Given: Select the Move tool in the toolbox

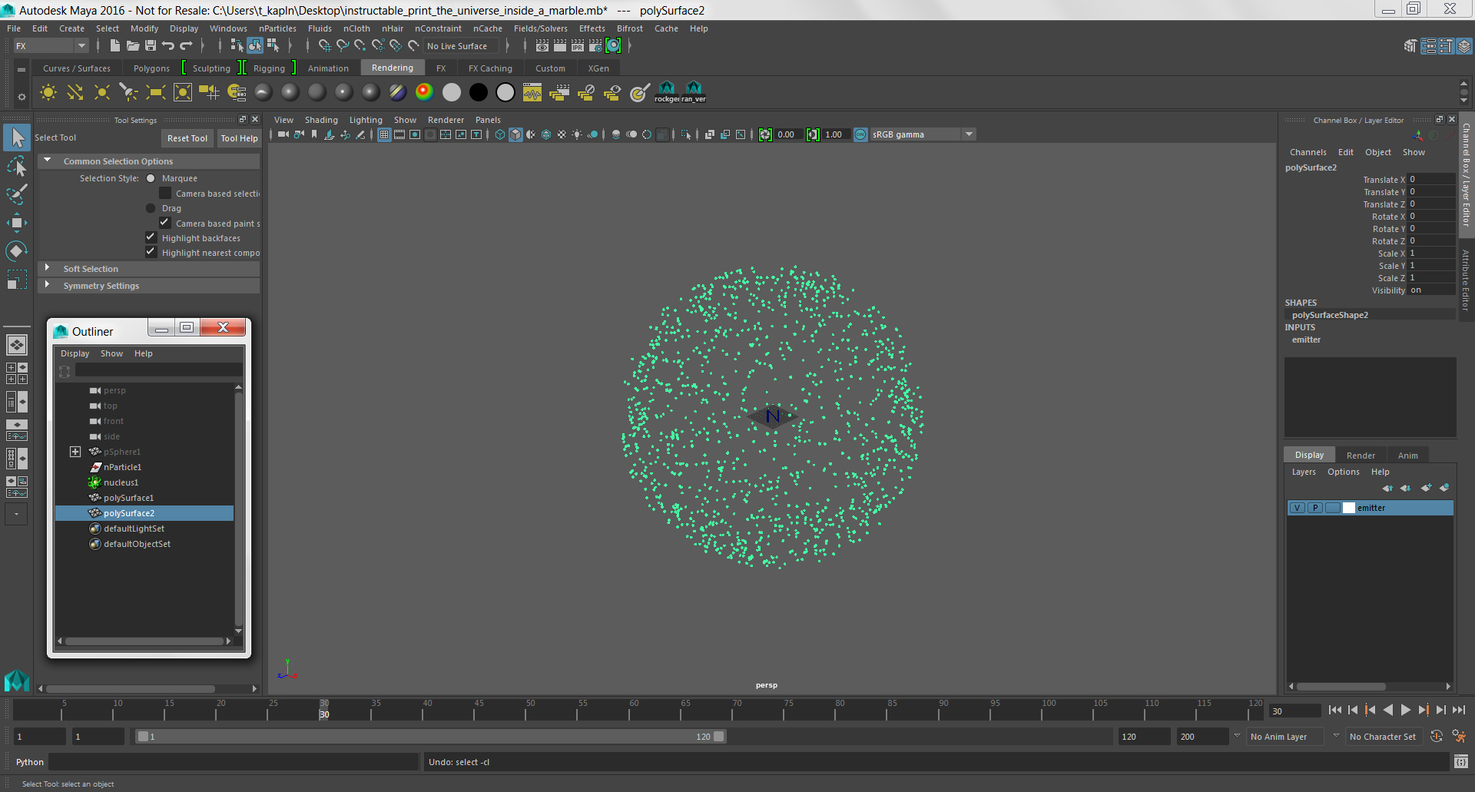Looking at the screenshot, I should tap(16, 223).
